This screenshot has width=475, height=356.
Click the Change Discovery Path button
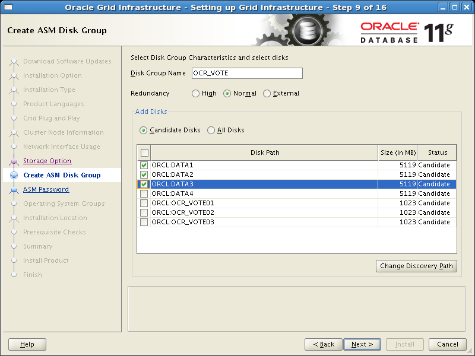[x=416, y=266]
